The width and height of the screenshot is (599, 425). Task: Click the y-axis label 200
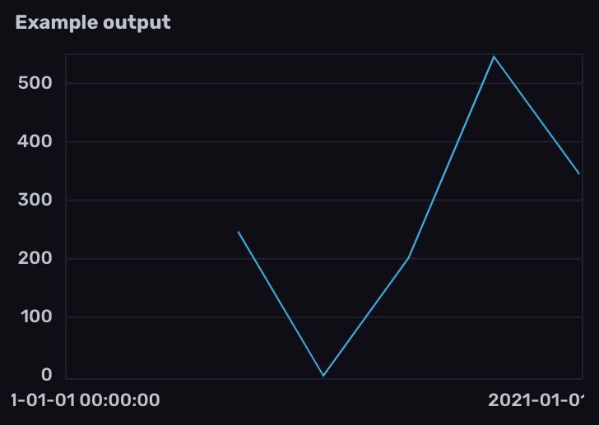pyautogui.click(x=35, y=259)
